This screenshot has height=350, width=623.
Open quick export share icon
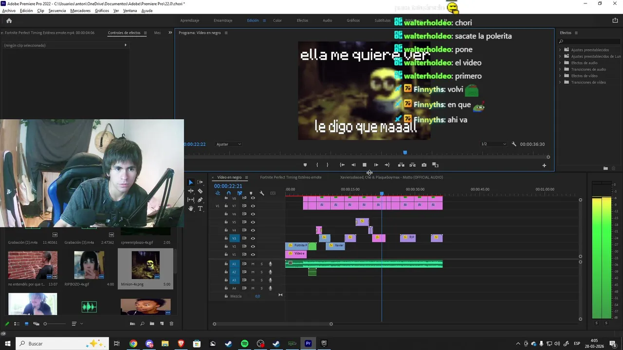(x=615, y=20)
